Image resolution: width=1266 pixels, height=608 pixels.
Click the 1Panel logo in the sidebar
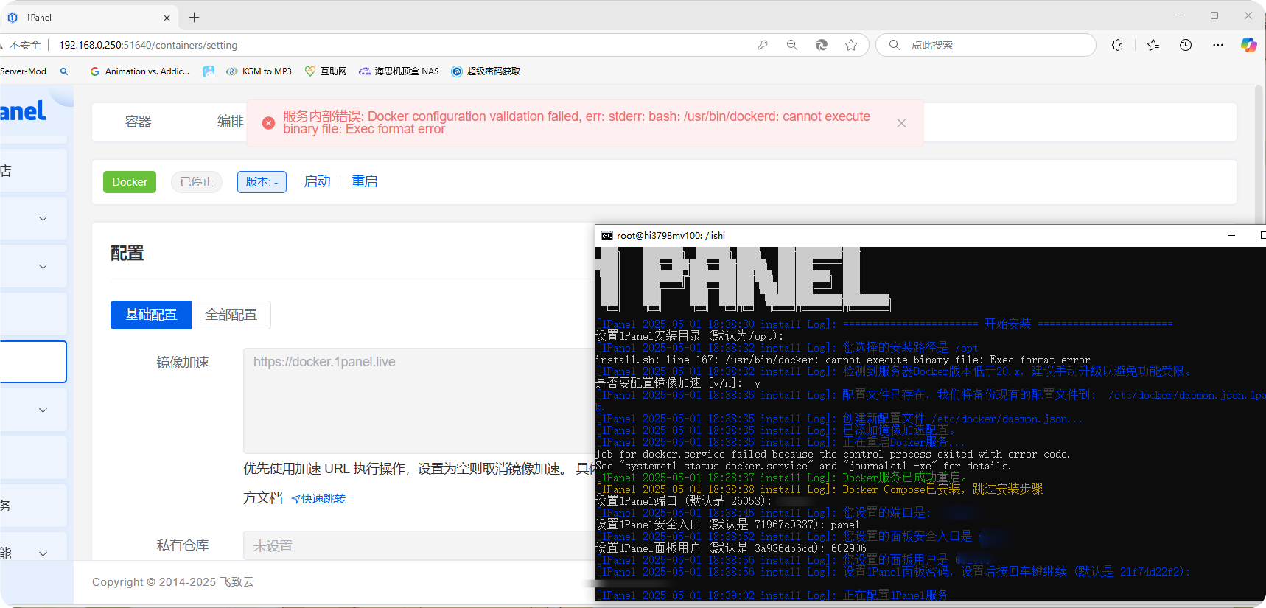[x=23, y=111]
